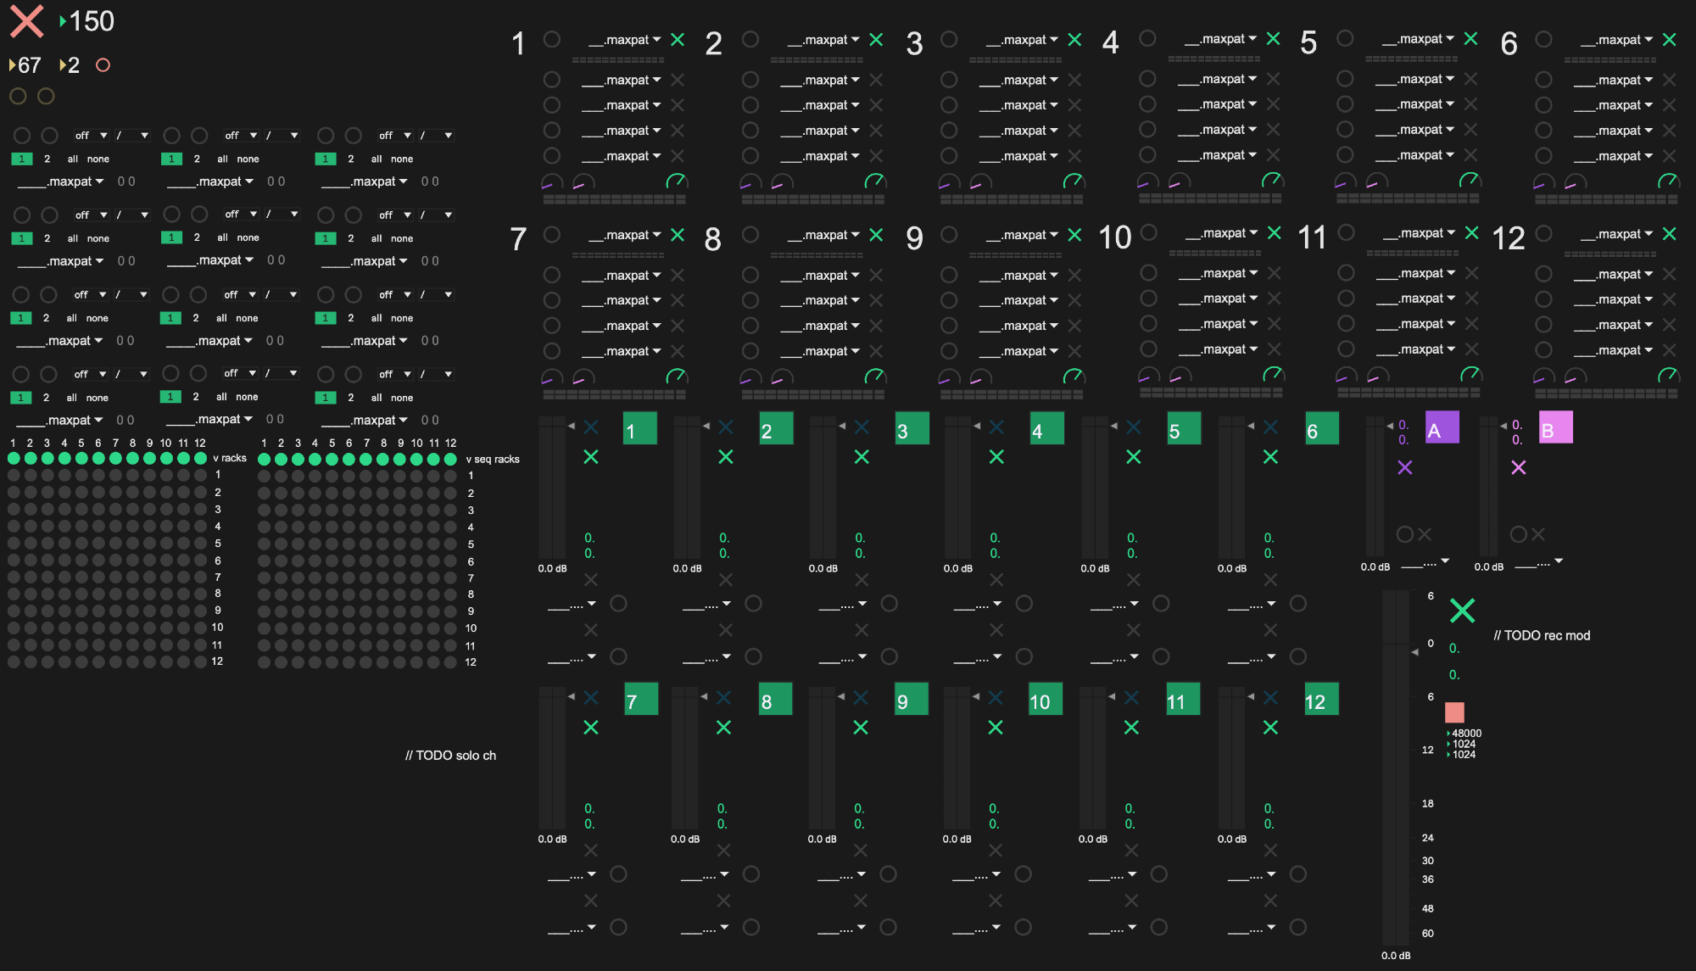Click the green X toggle beside rack 1 header
1696x971 pixels.
tap(678, 40)
